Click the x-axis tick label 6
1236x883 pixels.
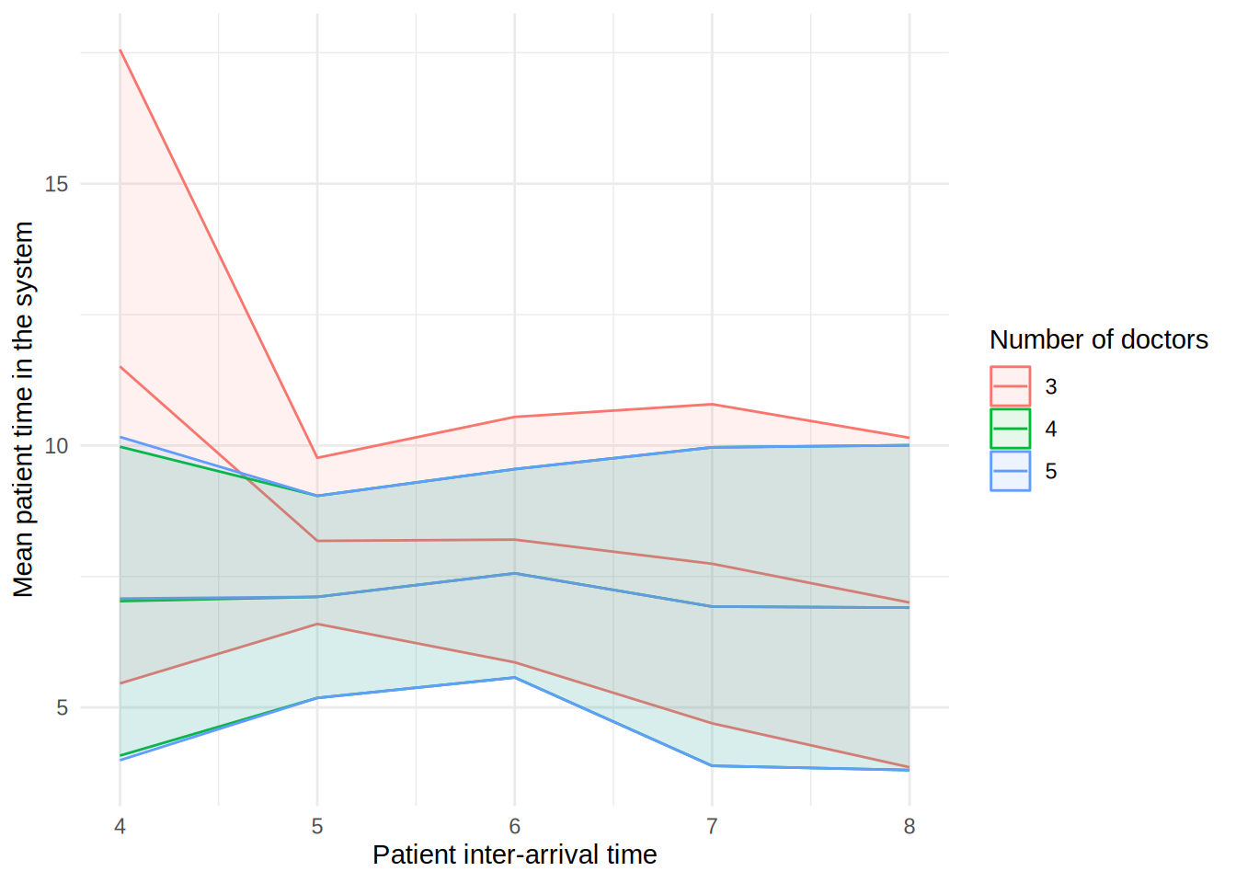515,827
